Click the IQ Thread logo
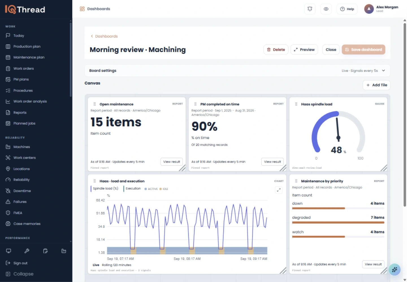Image resolution: width=407 pixels, height=282 pixels. (x=25, y=10)
